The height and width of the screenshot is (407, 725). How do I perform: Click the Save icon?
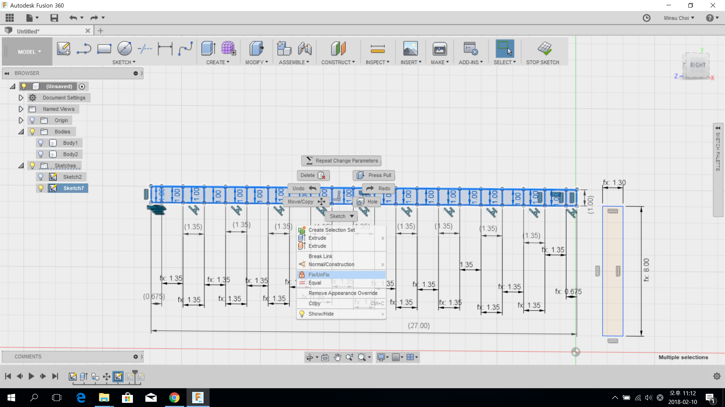[x=54, y=18]
